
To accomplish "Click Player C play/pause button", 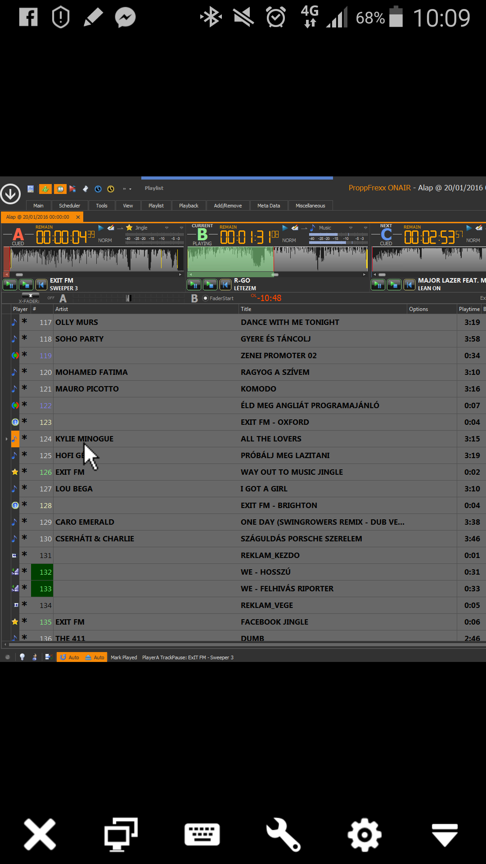I will [x=378, y=284].
